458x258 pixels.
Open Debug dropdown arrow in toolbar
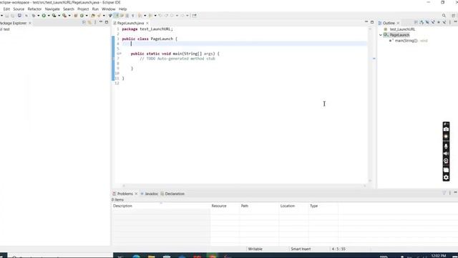point(38,16)
